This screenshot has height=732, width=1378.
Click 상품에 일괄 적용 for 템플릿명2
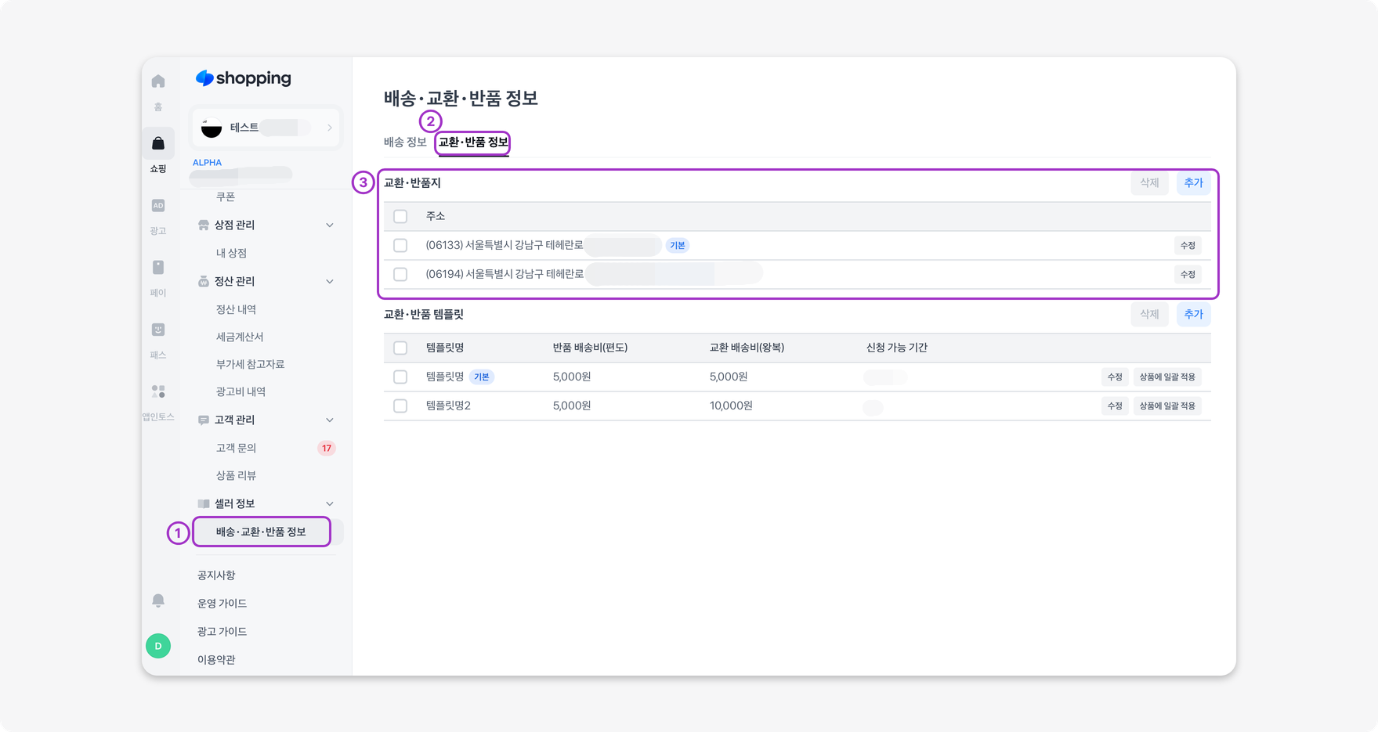pyautogui.click(x=1166, y=406)
